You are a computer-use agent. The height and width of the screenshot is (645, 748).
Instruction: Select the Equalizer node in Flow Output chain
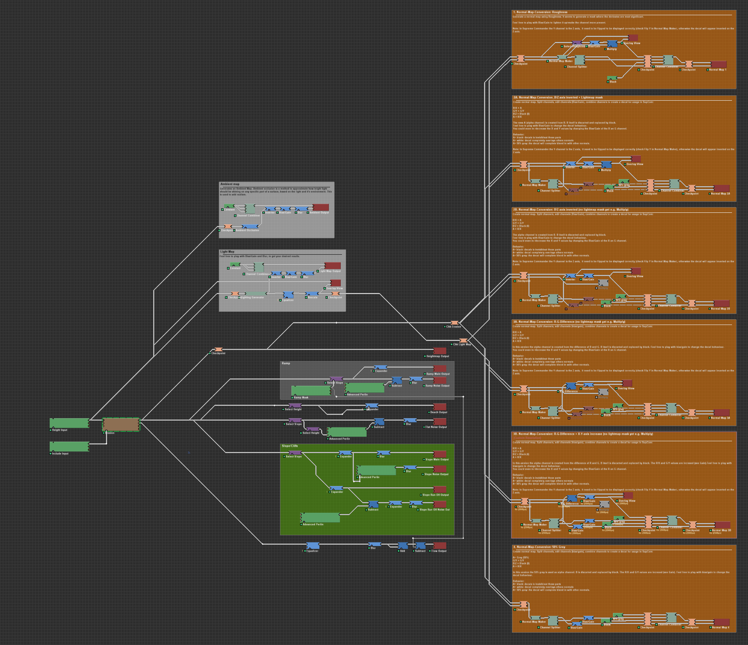point(312,546)
